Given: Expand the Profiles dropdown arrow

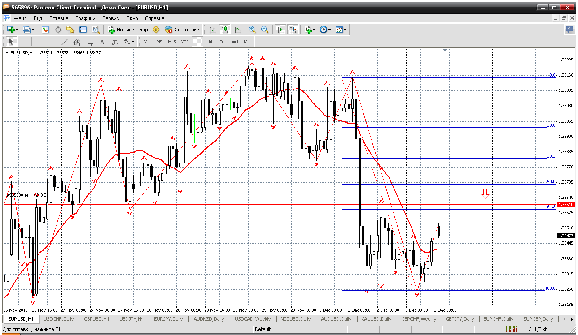Looking at the screenshot, I should pos(33,30).
